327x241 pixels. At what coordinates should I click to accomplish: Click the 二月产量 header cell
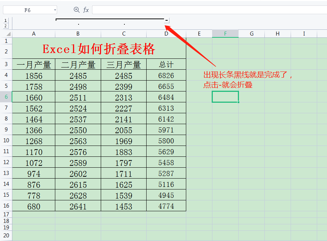pyautogui.click(x=78, y=64)
